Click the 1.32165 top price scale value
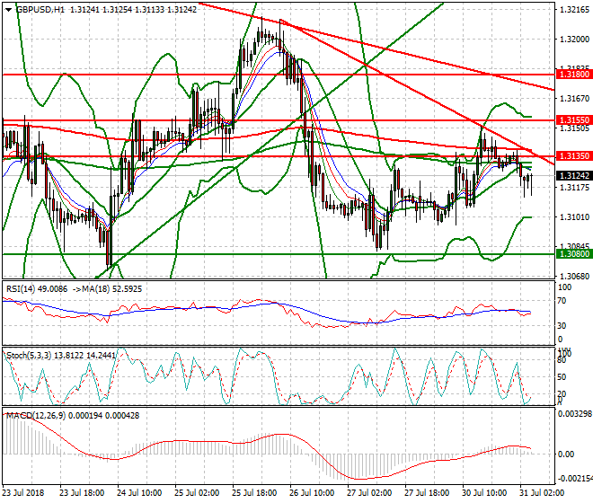 coord(574,10)
